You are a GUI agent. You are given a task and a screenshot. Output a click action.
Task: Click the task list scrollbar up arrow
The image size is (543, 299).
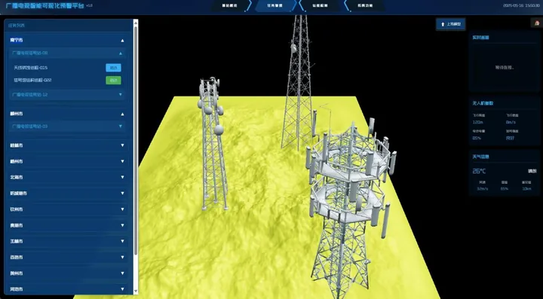[x=136, y=22]
